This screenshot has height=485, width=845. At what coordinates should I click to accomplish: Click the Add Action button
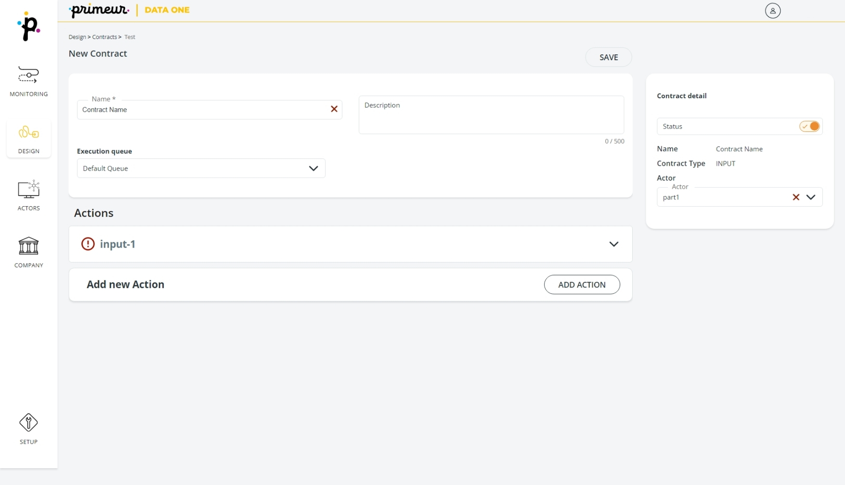tap(581, 285)
